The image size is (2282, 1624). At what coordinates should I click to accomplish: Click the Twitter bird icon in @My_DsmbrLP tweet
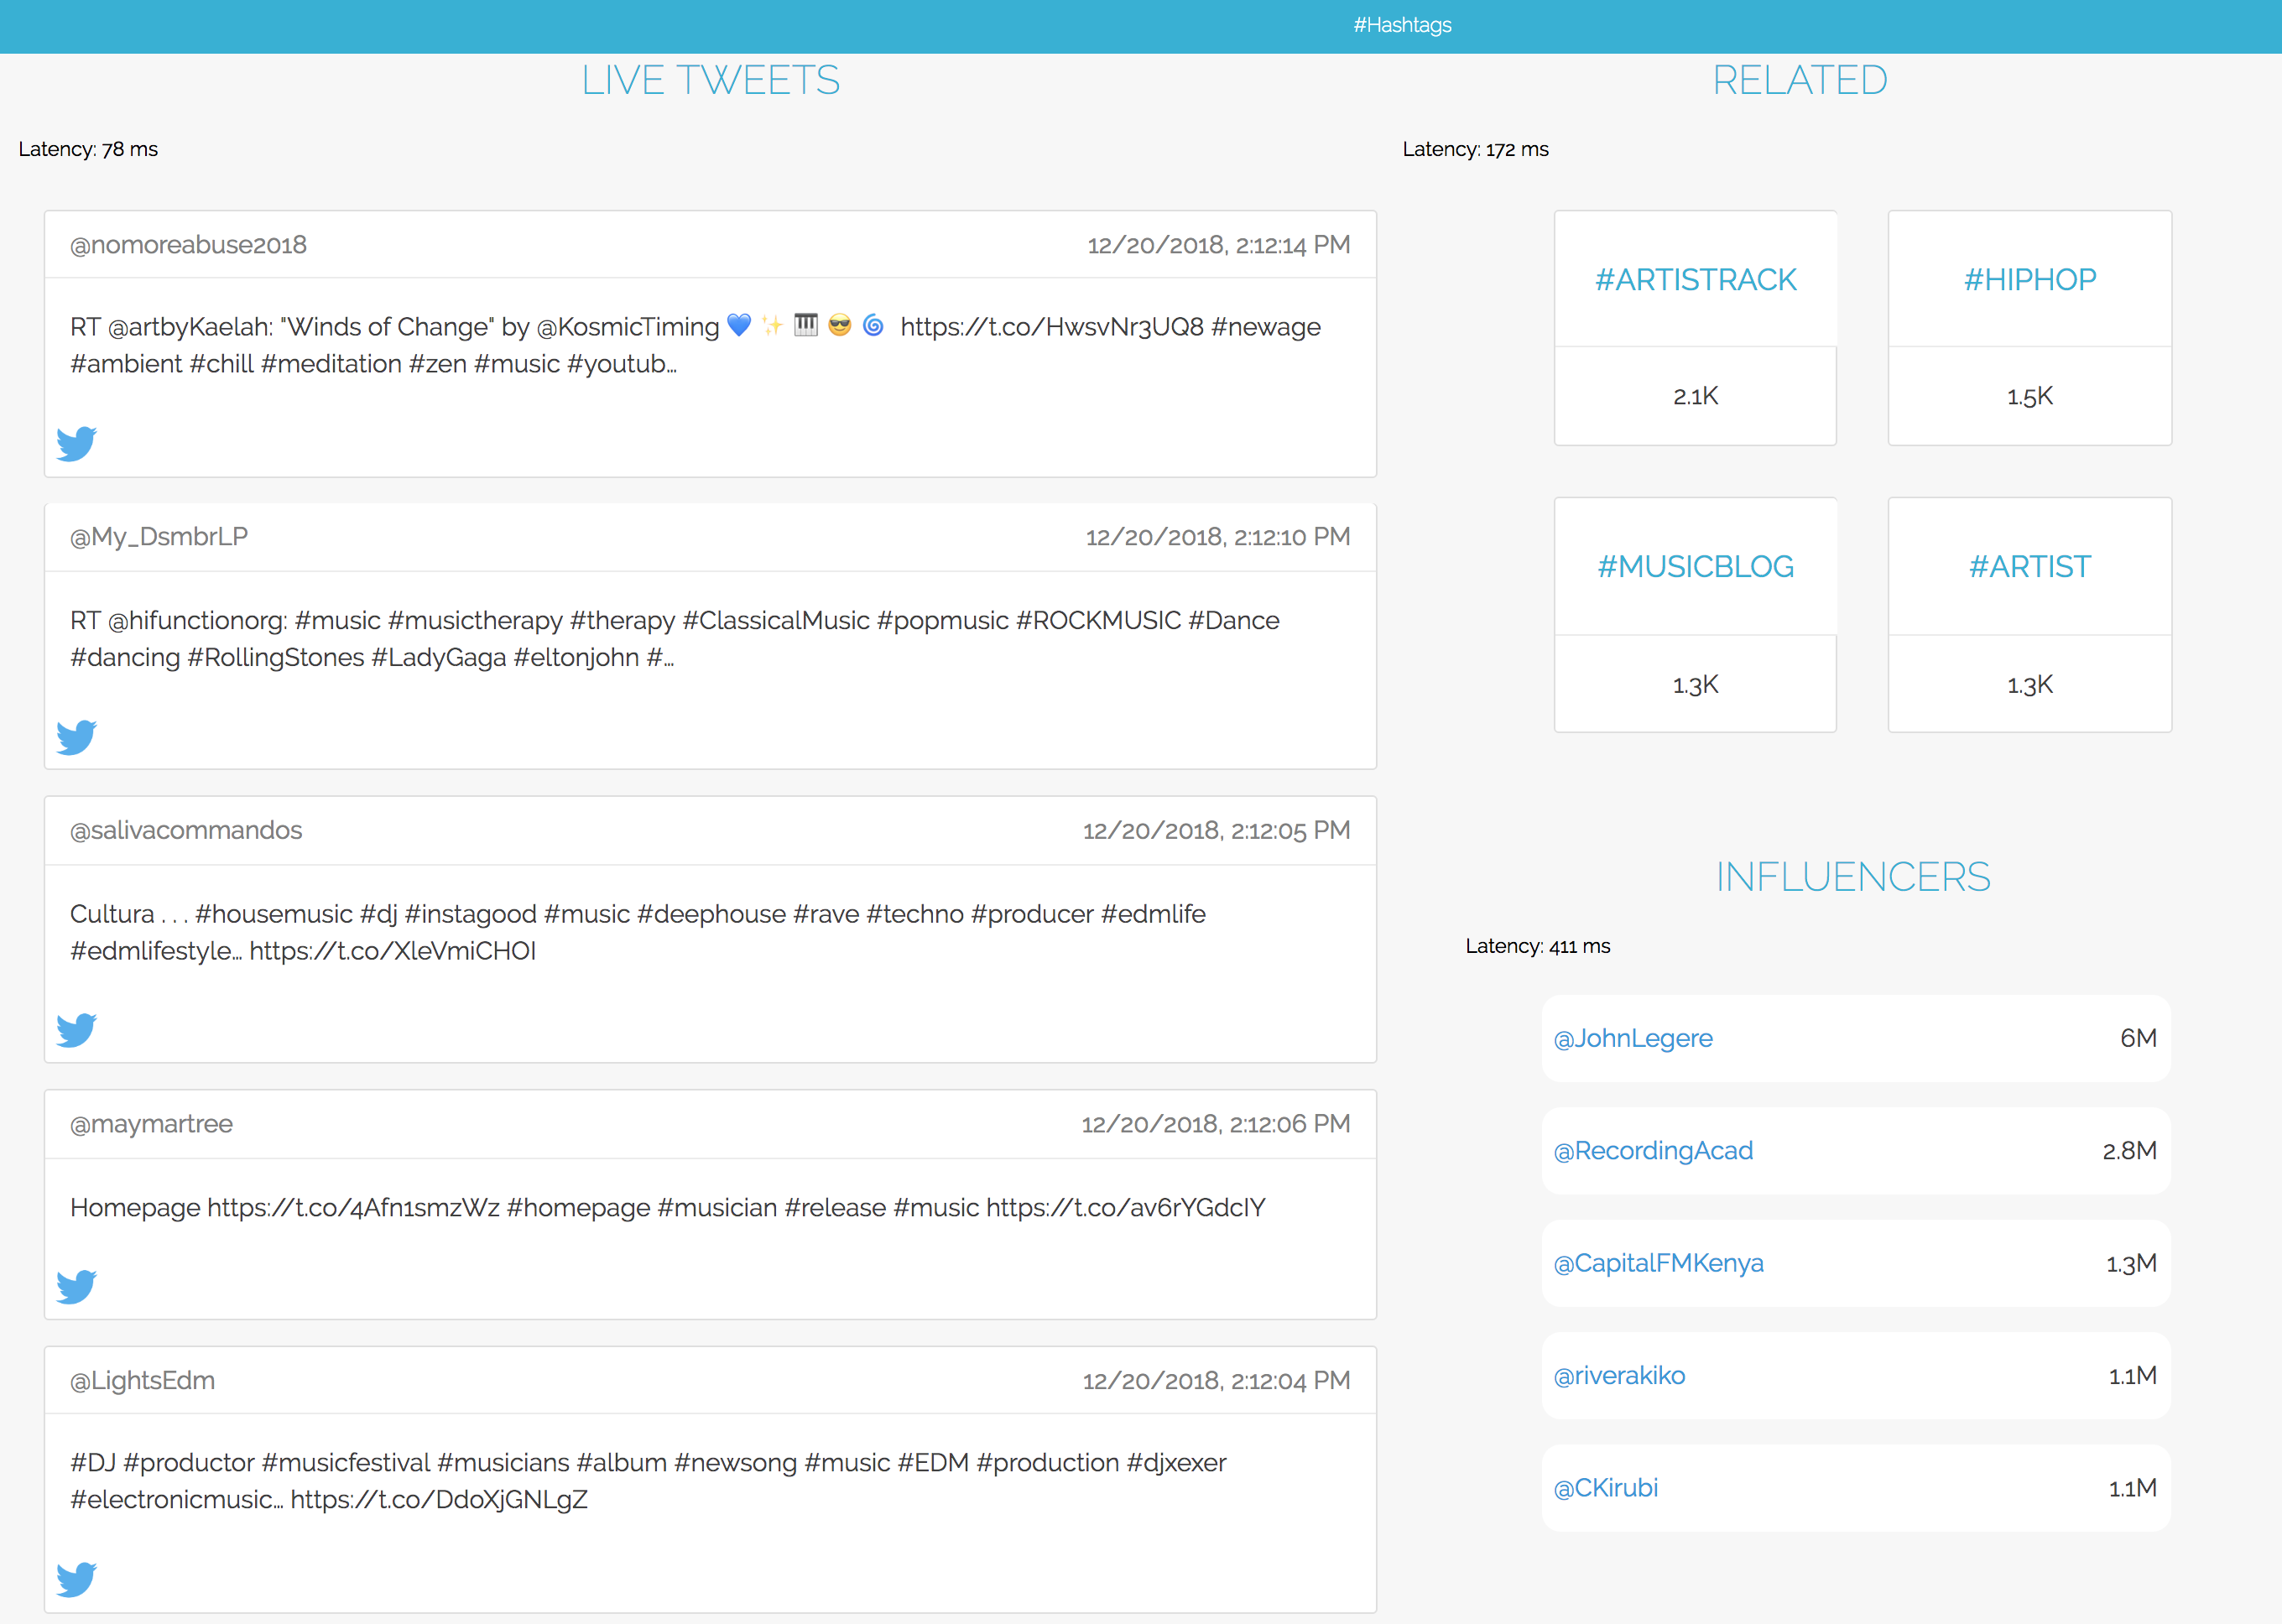[x=77, y=737]
